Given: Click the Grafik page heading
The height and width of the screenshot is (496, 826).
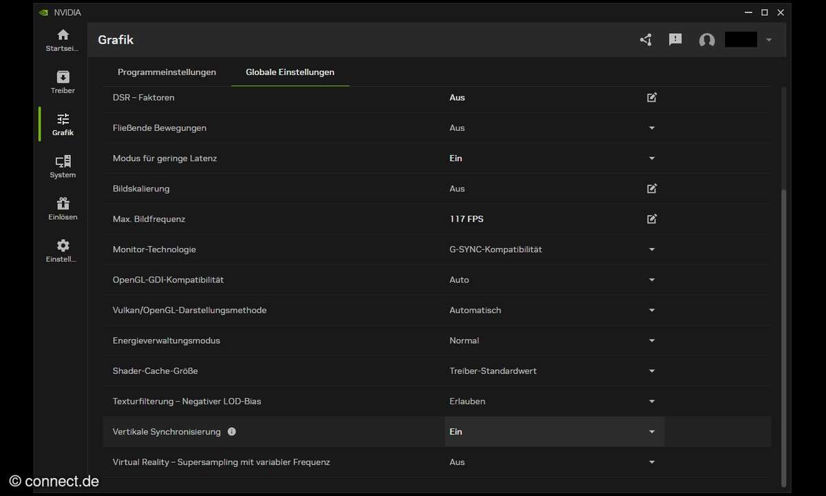Looking at the screenshot, I should pos(116,40).
